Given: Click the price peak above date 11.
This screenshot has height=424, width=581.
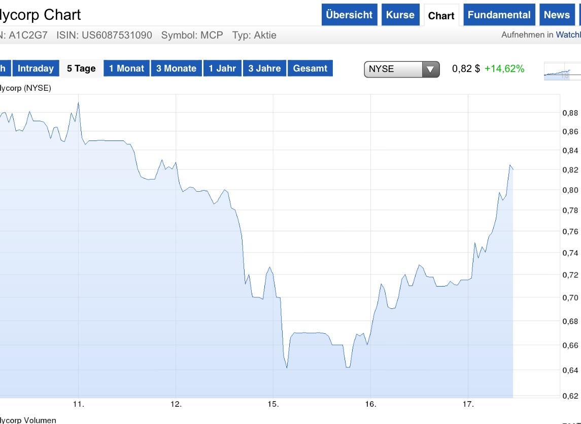Looking at the screenshot, I should (x=78, y=103).
